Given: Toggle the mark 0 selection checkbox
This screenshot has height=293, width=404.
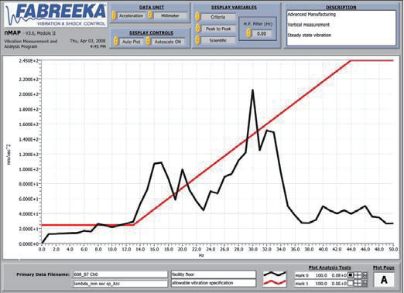Looking at the screenshot, I should click(x=351, y=275).
